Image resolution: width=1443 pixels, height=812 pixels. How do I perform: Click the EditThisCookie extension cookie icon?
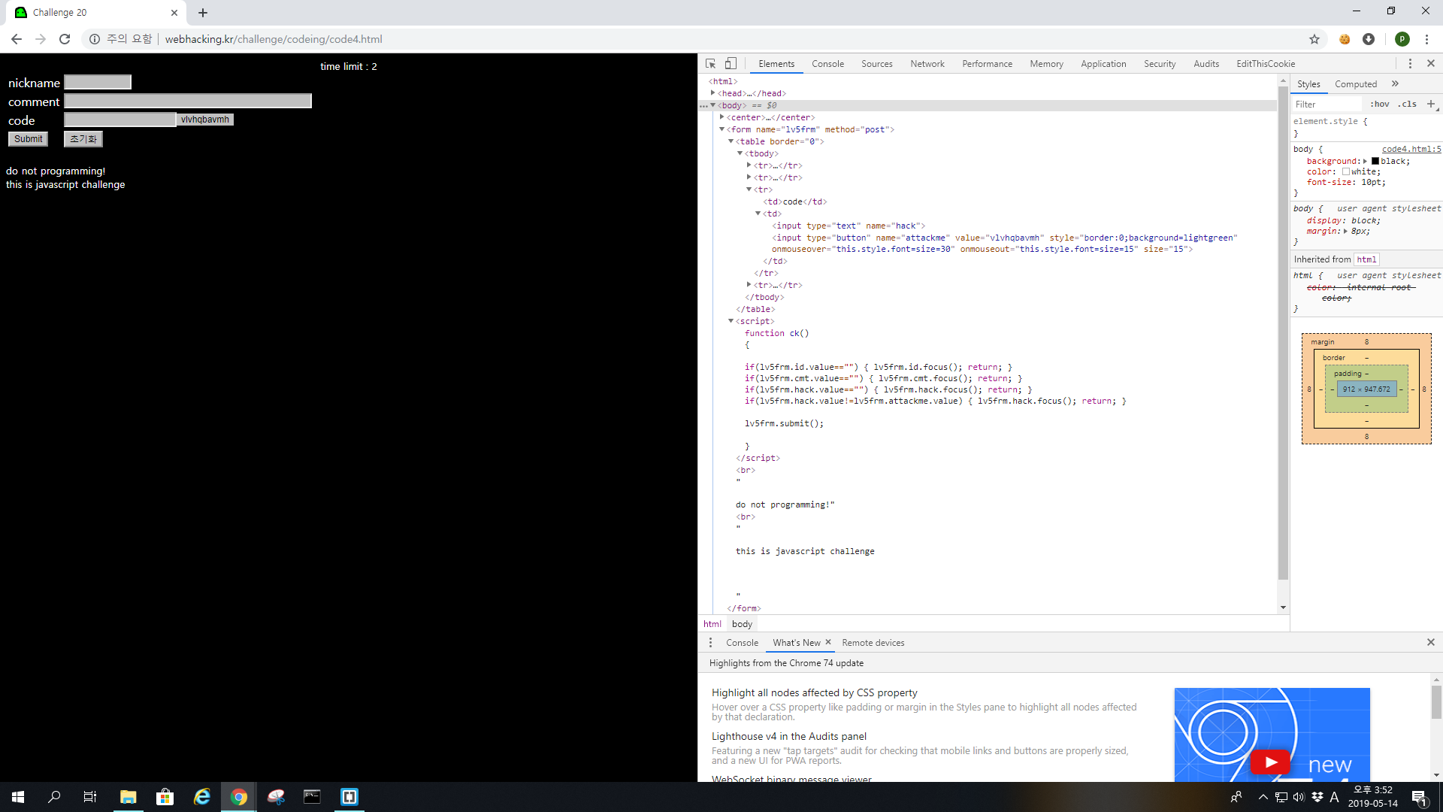point(1345,39)
